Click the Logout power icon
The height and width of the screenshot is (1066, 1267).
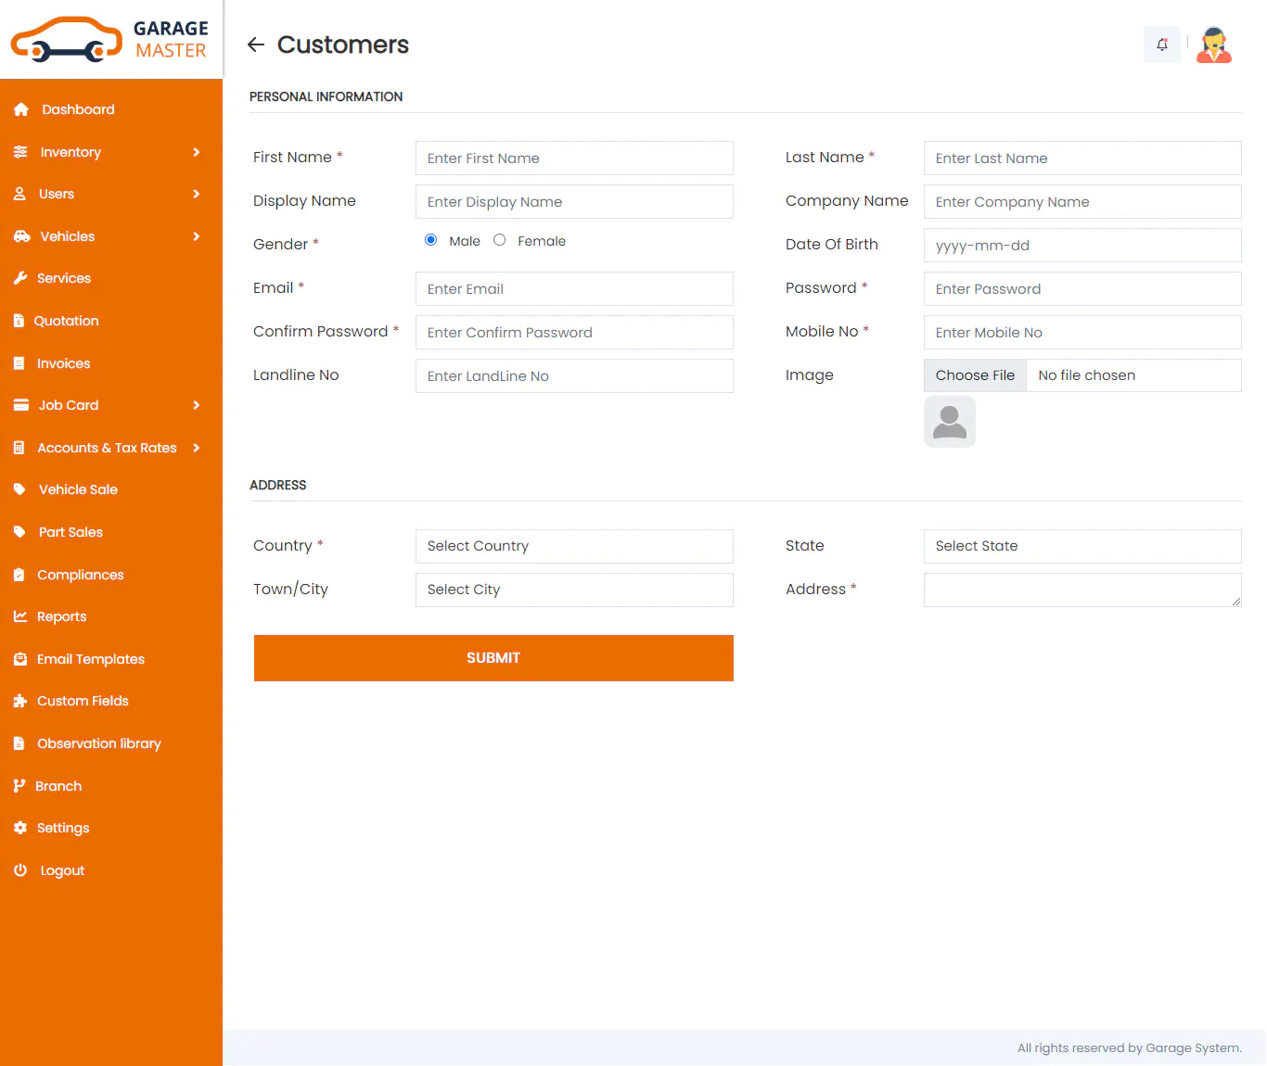tap(20, 870)
